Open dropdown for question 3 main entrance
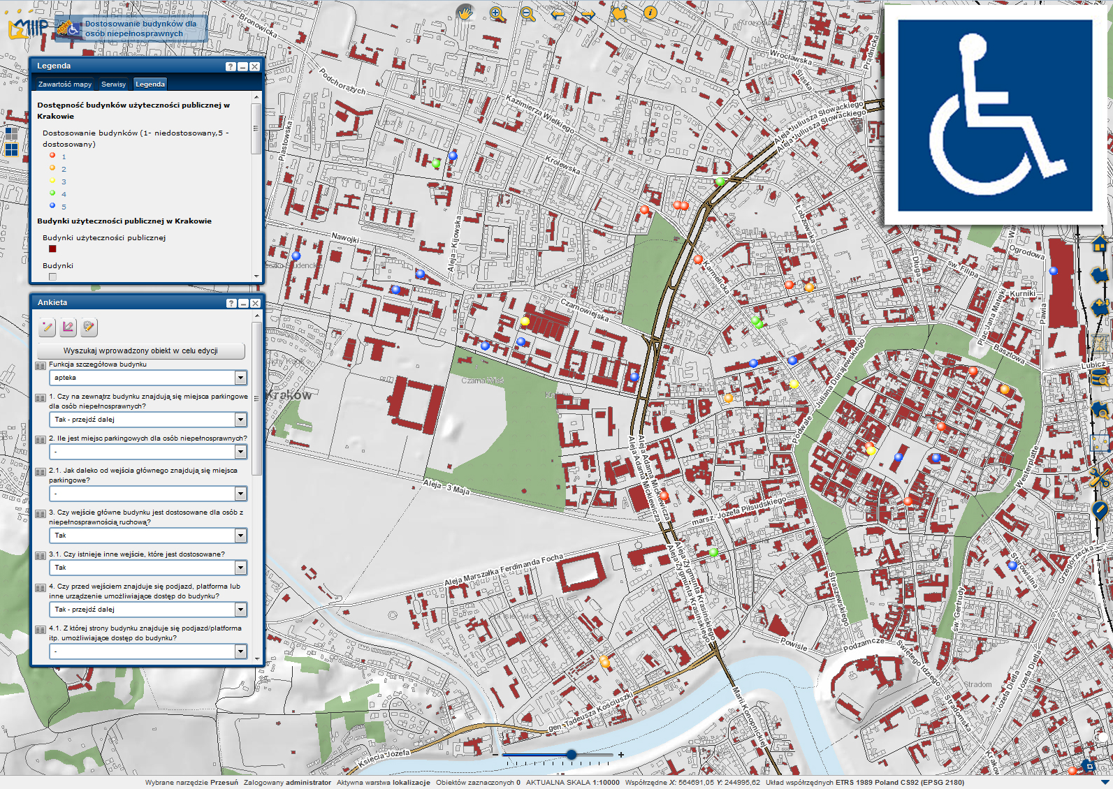The width and height of the screenshot is (1113, 789). 240,536
